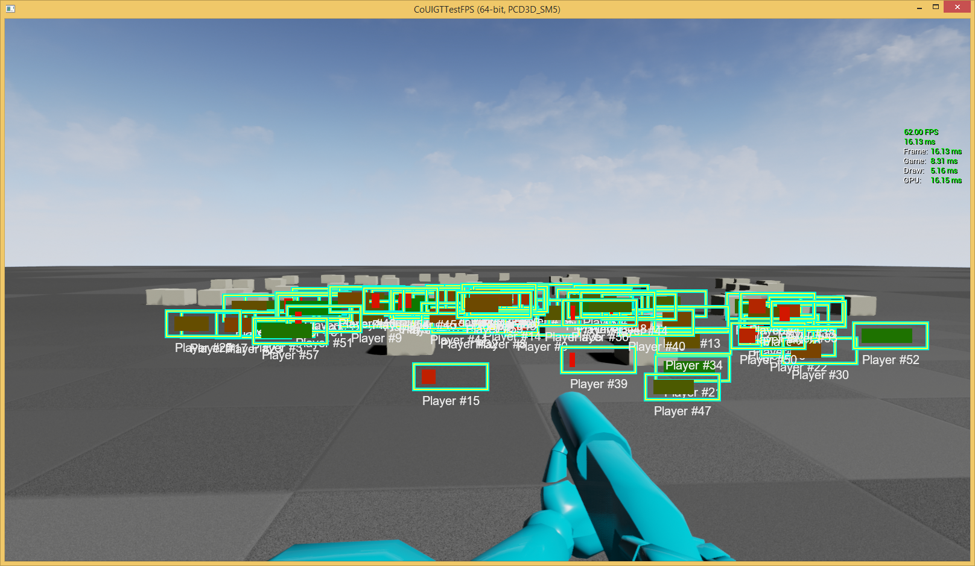Click the application icon in the title bar
975x566 pixels.
click(x=10, y=9)
